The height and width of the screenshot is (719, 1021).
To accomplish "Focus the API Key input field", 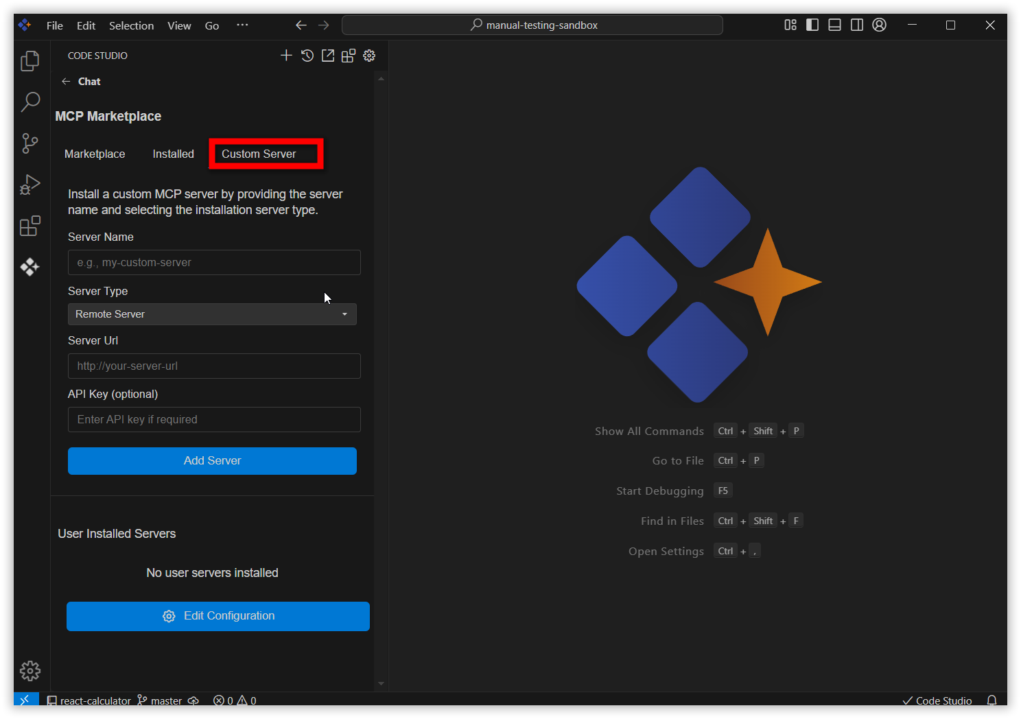I will click(x=214, y=419).
